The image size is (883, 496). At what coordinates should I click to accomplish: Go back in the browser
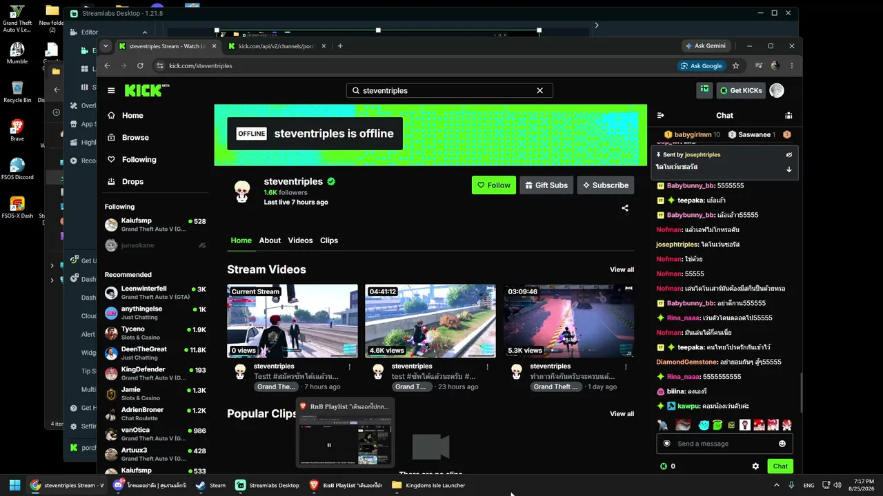107,65
